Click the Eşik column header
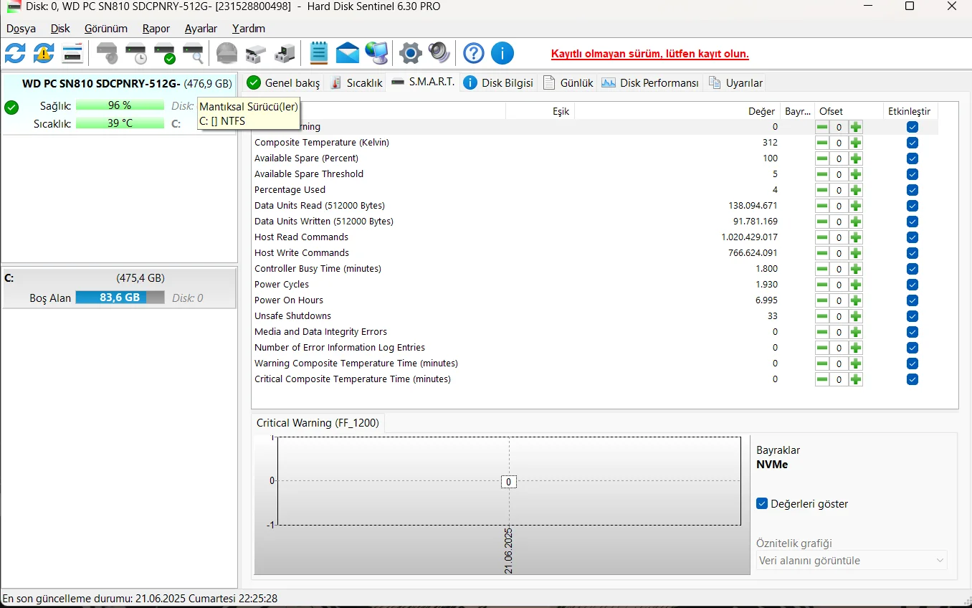This screenshot has width=972, height=608. [x=540, y=111]
